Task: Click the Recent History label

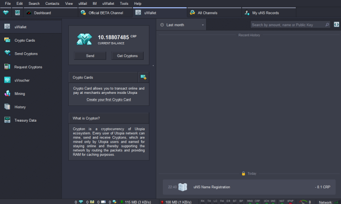Action: tap(249, 35)
